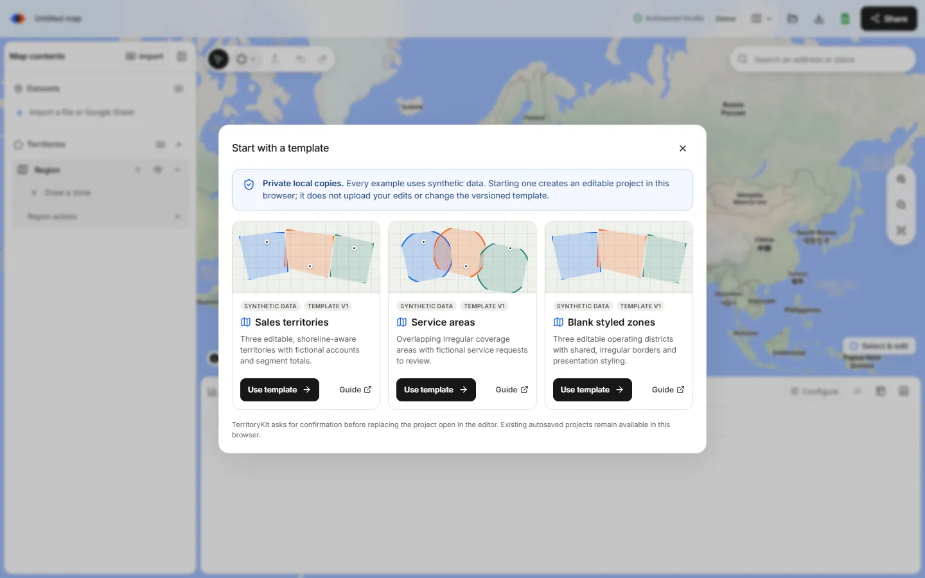The width and height of the screenshot is (925, 578).
Task: Click the zoom in magnifier on the map
Action: click(901, 180)
